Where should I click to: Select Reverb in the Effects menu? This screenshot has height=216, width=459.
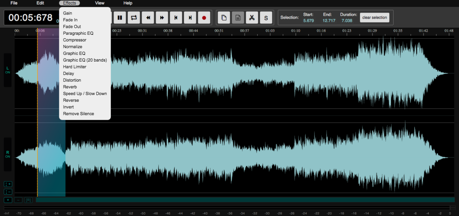pyautogui.click(x=70, y=87)
